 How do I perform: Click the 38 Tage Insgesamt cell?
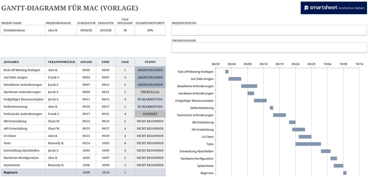[x=125, y=30]
